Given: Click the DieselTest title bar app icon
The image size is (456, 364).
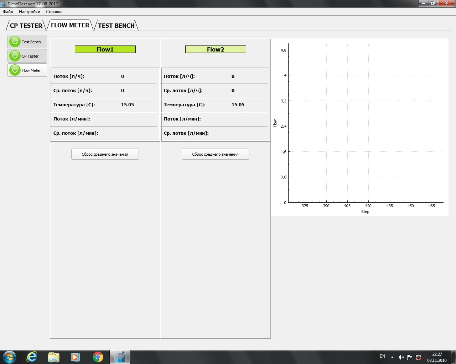Looking at the screenshot, I should coord(3,4).
